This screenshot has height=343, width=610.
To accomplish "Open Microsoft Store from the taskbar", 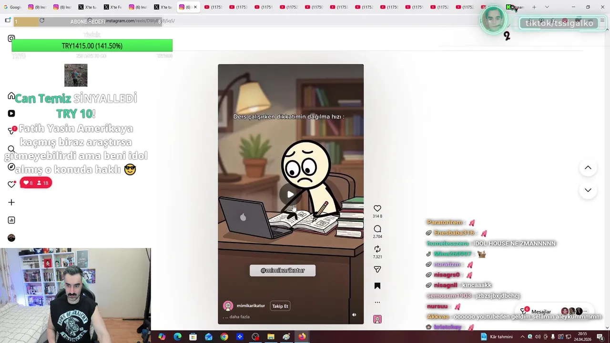I will [193, 337].
